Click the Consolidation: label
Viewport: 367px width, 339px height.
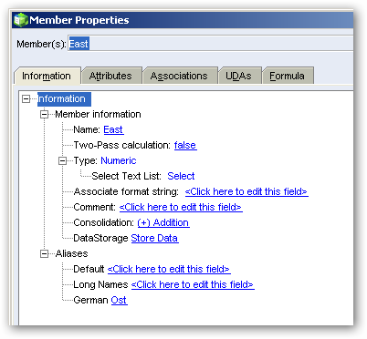[x=103, y=223]
